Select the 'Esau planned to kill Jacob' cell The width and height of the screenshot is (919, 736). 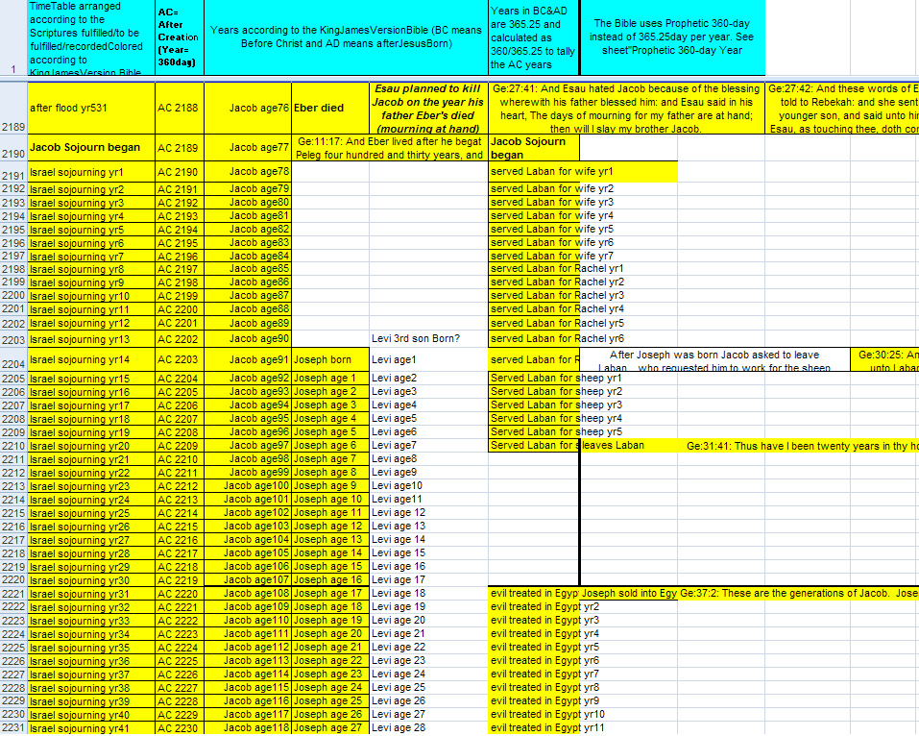point(428,109)
